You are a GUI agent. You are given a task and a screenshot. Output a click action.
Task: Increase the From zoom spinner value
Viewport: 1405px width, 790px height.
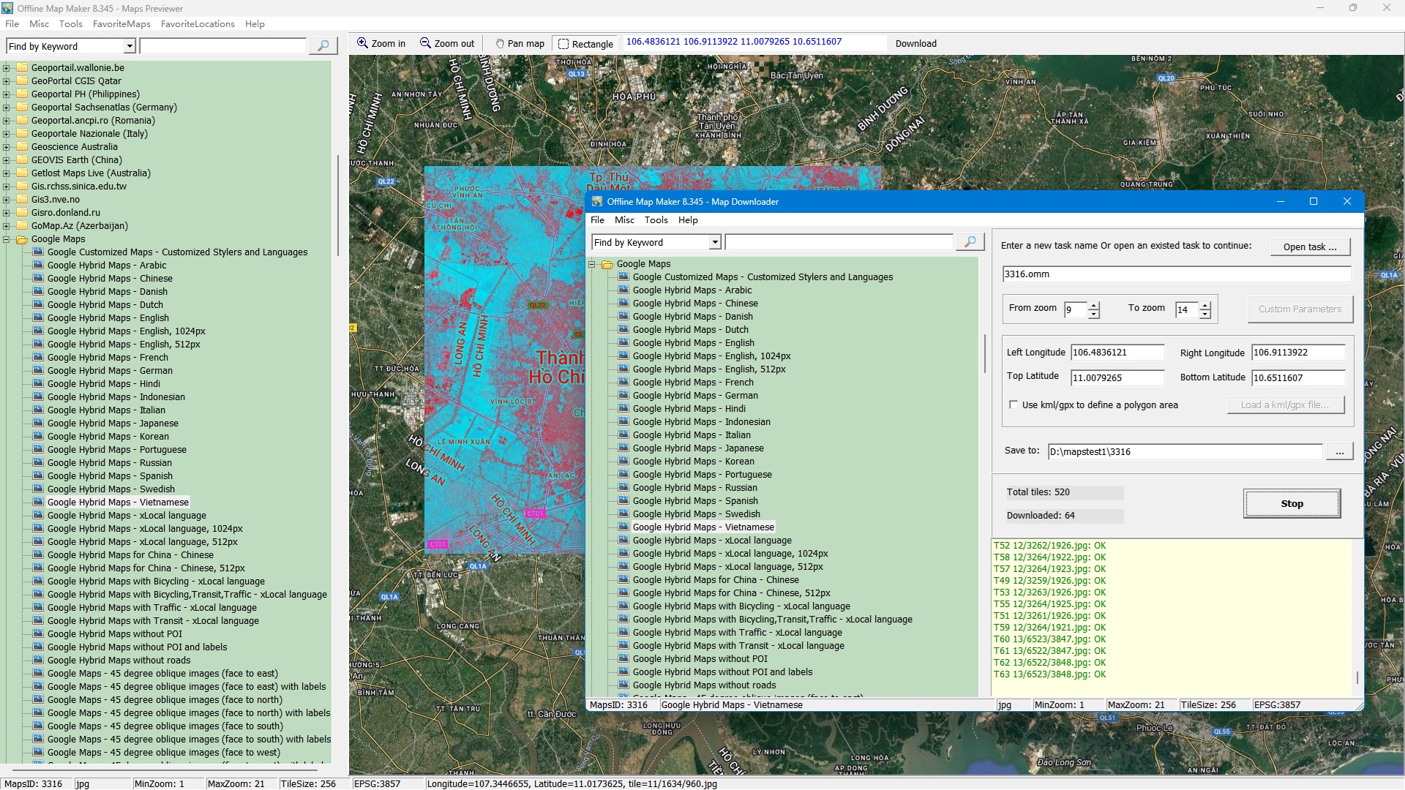click(1094, 305)
